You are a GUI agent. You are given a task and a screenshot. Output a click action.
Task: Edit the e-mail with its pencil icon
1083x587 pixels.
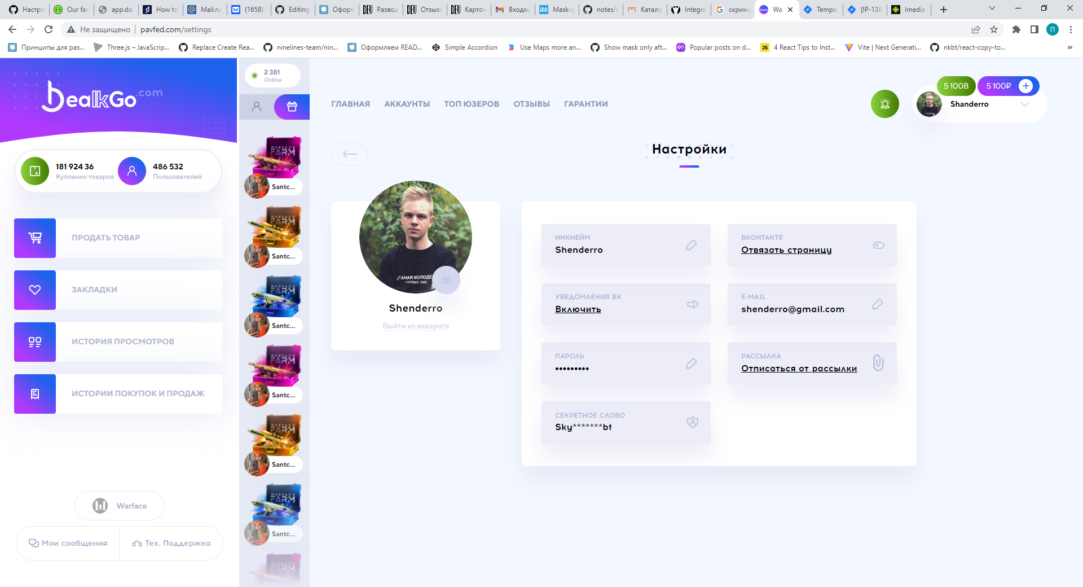[878, 305]
